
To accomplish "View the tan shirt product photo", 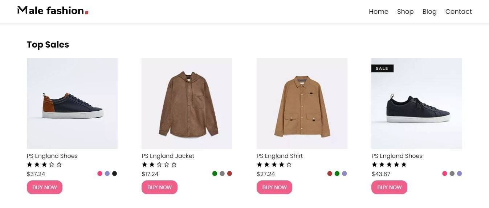I will (302, 103).
